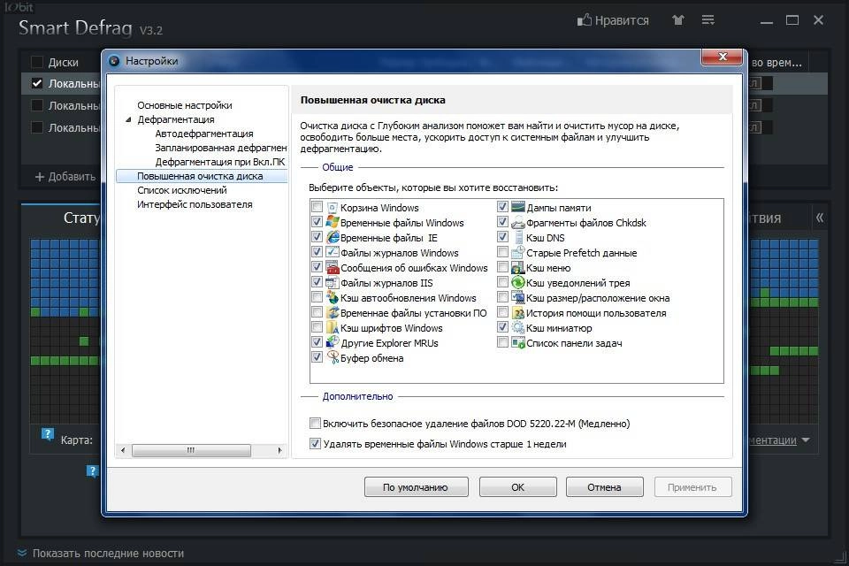Click the Список панели задач icon
This screenshot has width=849, height=566.
(x=518, y=343)
